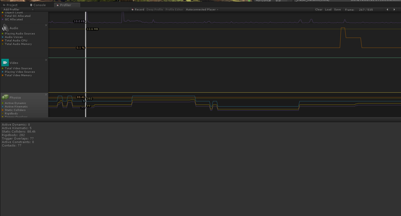
Task: Click the 12.6 MB audio memory label
Action: coord(92,29)
